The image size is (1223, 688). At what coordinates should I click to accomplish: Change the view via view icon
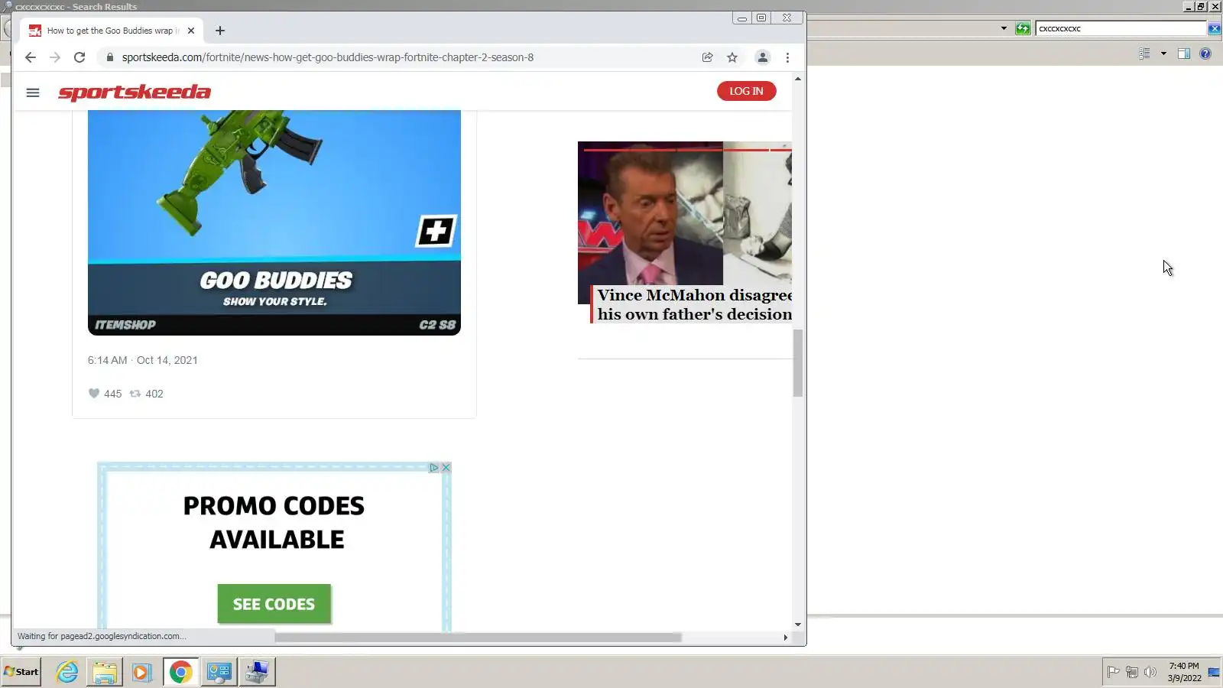[1144, 54]
